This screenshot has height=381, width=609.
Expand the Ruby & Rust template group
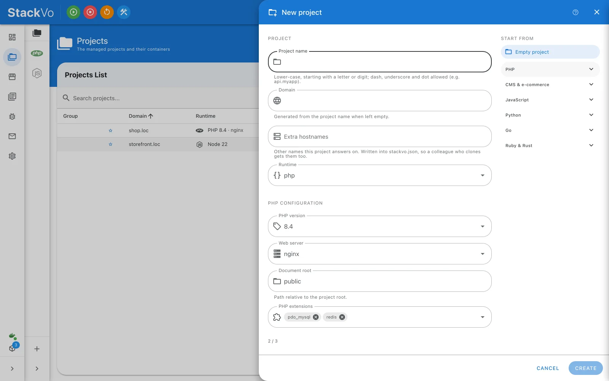[x=550, y=146]
